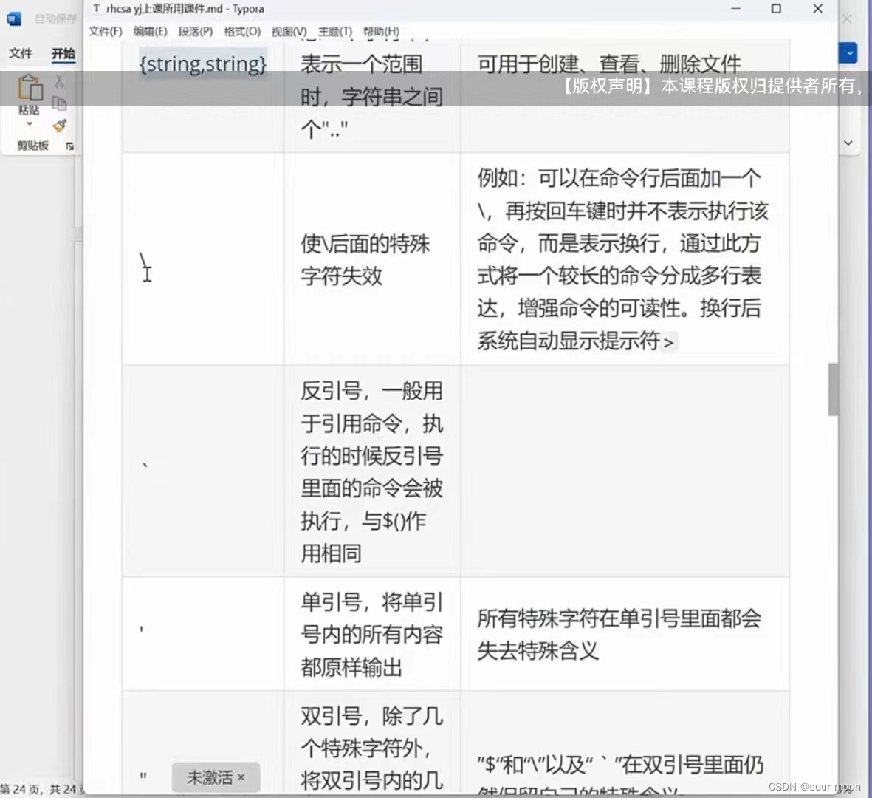Viewport: 872px width, 798px height.
Task: Click the {string,string} code cell
Action: 203,64
